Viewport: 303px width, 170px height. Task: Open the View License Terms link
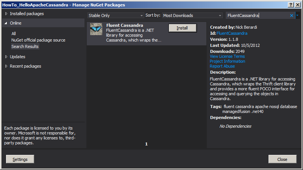pyautogui.click(x=227, y=57)
